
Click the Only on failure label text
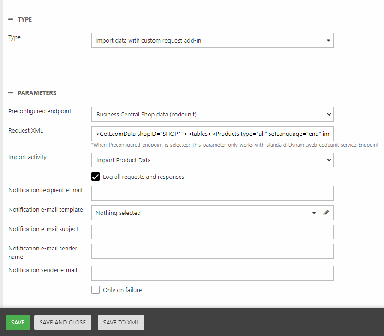click(x=122, y=290)
